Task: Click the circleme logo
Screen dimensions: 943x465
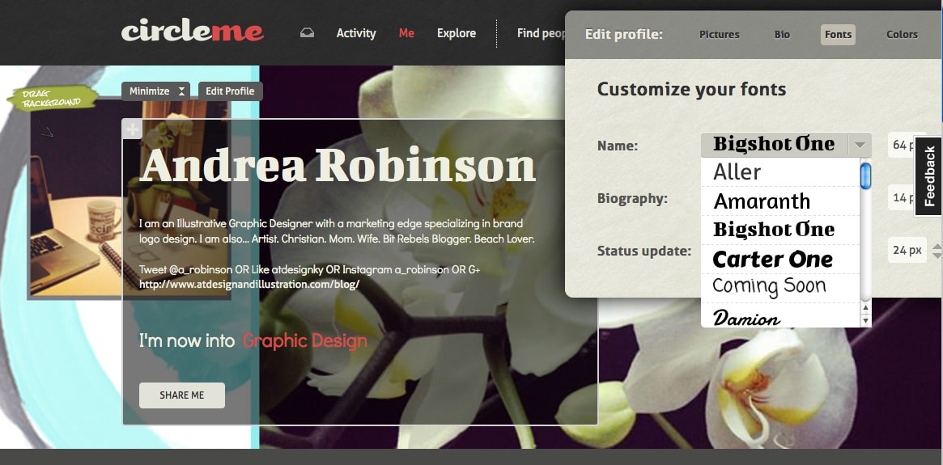Action: (192, 32)
